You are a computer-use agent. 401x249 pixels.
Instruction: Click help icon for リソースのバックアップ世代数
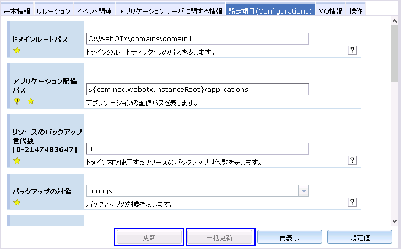click(x=353, y=160)
